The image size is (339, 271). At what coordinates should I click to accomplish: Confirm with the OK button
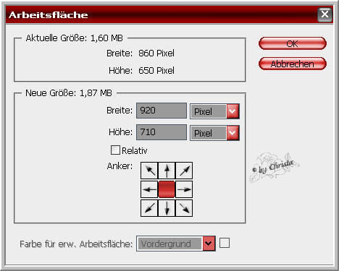point(293,43)
